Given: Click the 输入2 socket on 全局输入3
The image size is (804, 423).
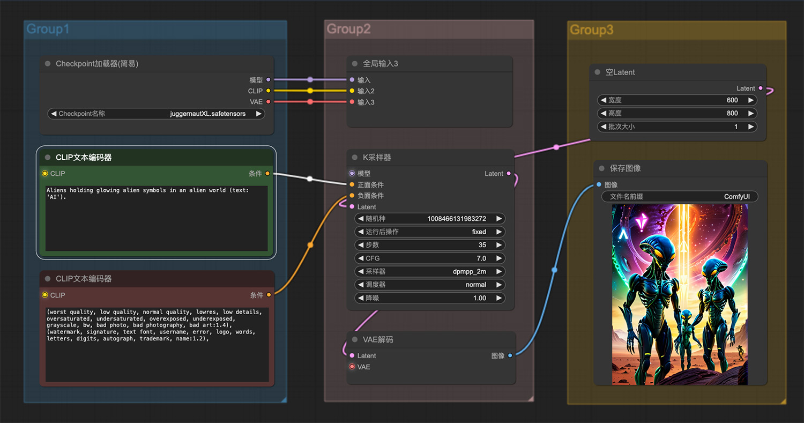Looking at the screenshot, I should click(352, 91).
